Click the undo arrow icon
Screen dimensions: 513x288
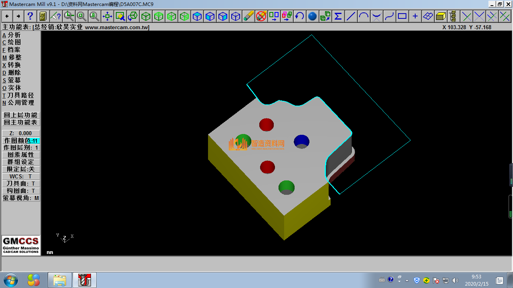pos(299,16)
